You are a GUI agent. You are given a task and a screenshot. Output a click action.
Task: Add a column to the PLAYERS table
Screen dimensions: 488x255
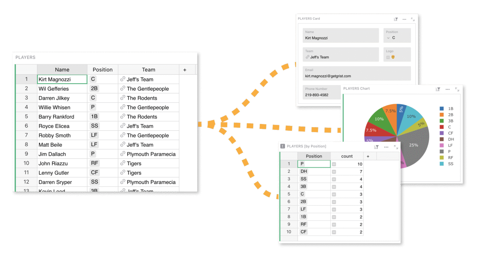click(185, 70)
